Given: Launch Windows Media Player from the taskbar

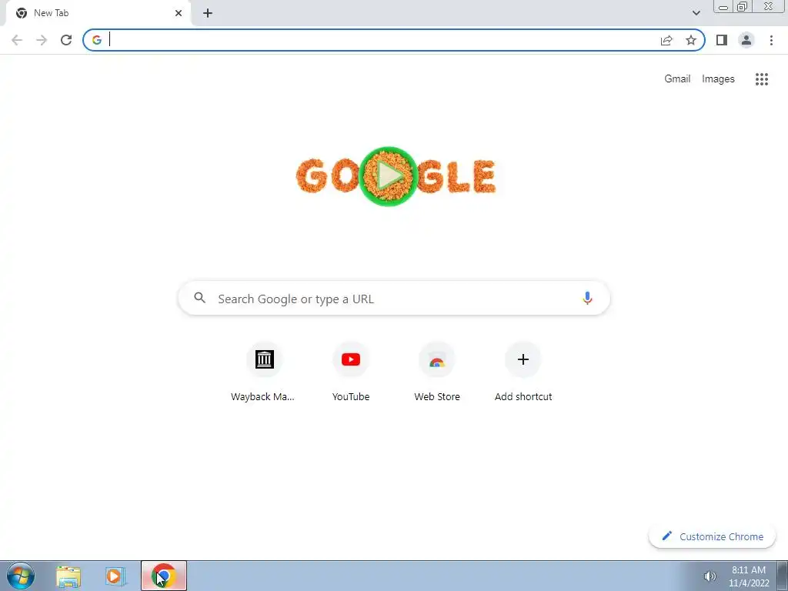Looking at the screenshot, I should click(115, 576).
